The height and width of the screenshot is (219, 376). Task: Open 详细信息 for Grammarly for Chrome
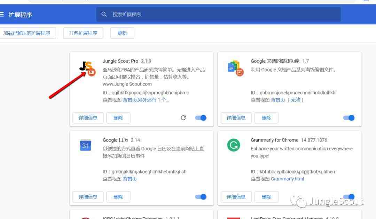pos(236,197)
